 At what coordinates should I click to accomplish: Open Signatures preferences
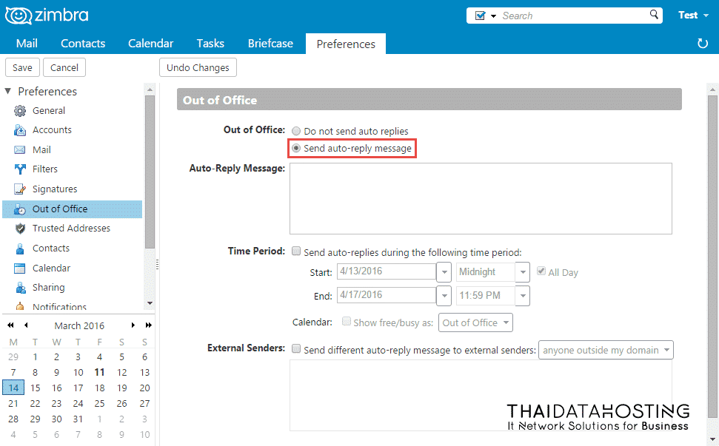pos(55,189)
